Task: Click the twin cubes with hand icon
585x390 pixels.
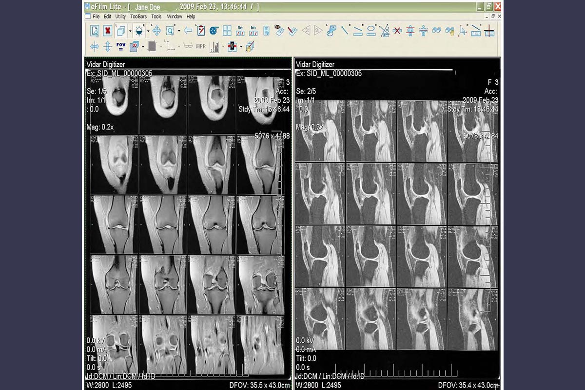Action: 450,31
